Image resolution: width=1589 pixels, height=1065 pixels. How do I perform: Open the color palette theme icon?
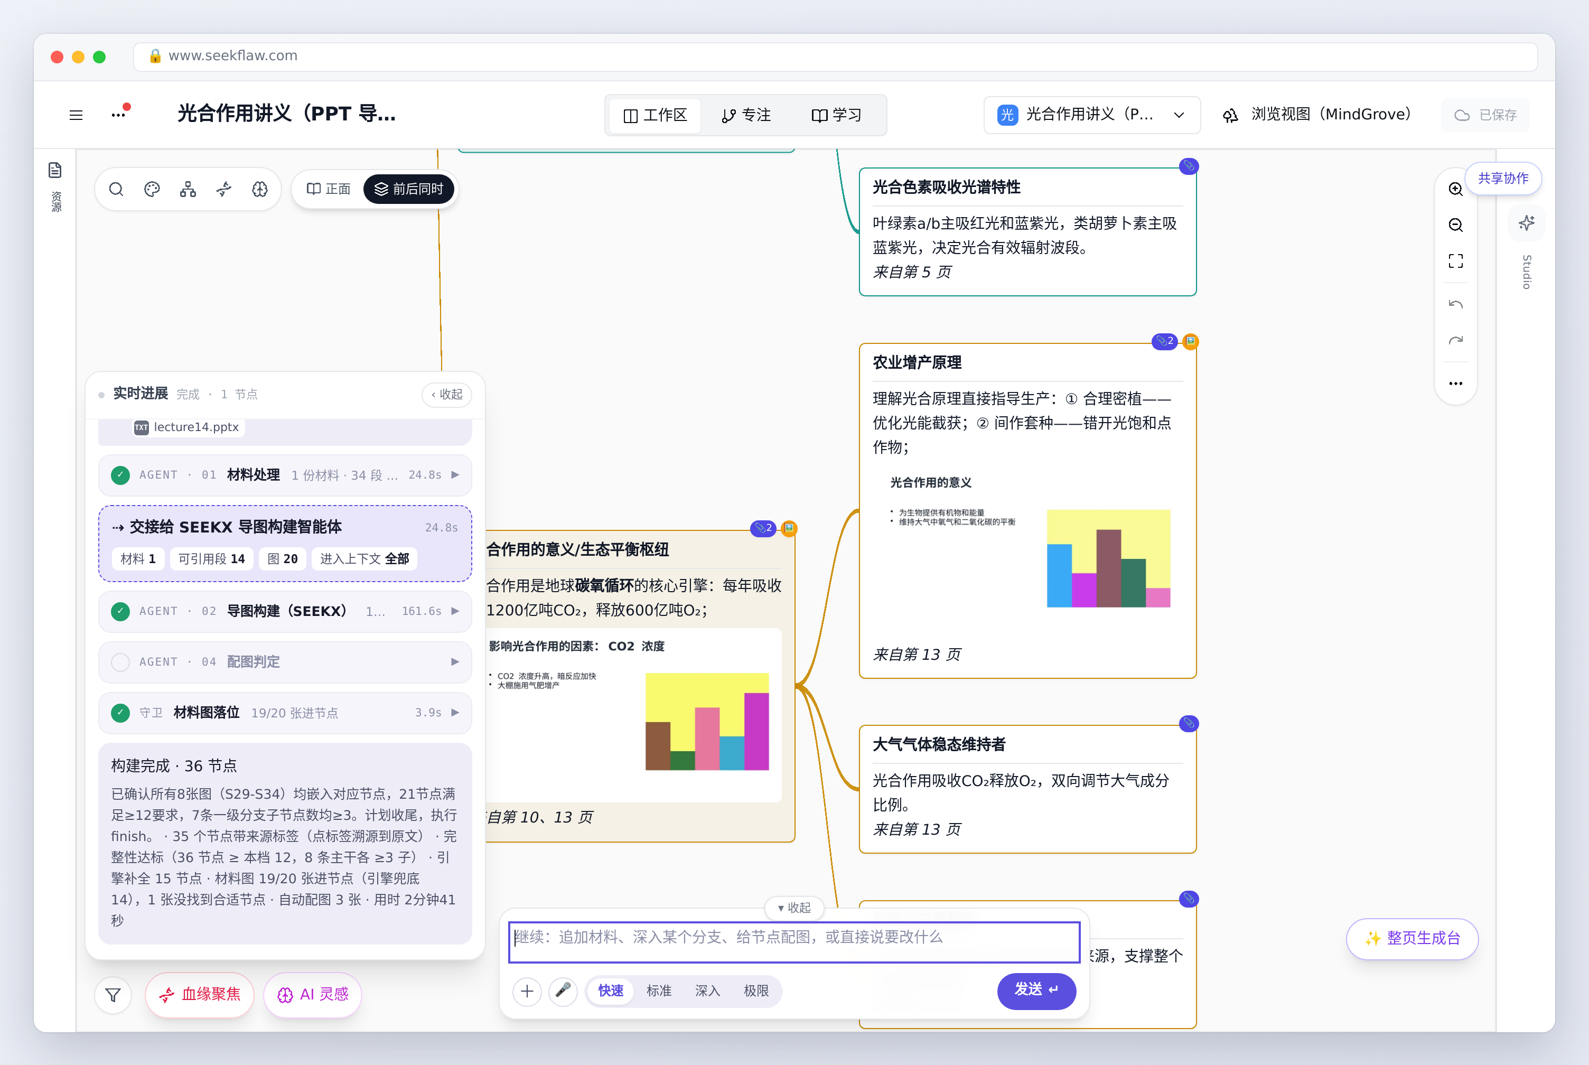click(152, 189)
